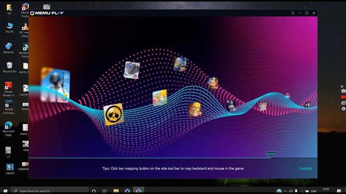This screenshot has height=194, width=346.
Task: Open Cortana from the taskbar
Action: (94, 191)
